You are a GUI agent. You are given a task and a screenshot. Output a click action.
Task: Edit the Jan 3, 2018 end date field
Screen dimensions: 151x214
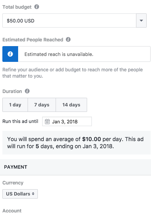67,121
